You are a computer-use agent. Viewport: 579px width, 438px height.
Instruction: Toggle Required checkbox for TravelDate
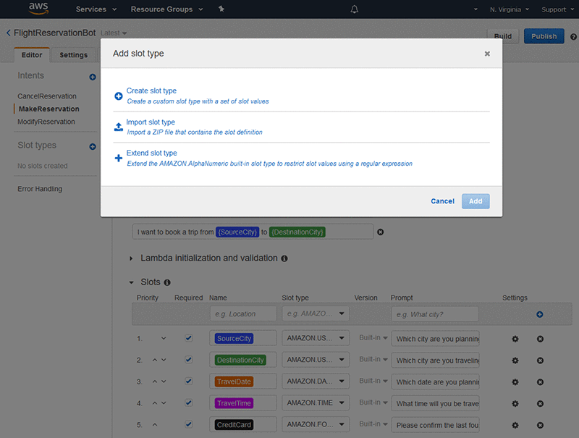189,381
